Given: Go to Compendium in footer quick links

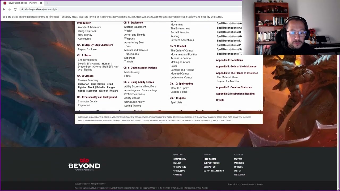Looking at the screenshot, I should coord(180,159).
